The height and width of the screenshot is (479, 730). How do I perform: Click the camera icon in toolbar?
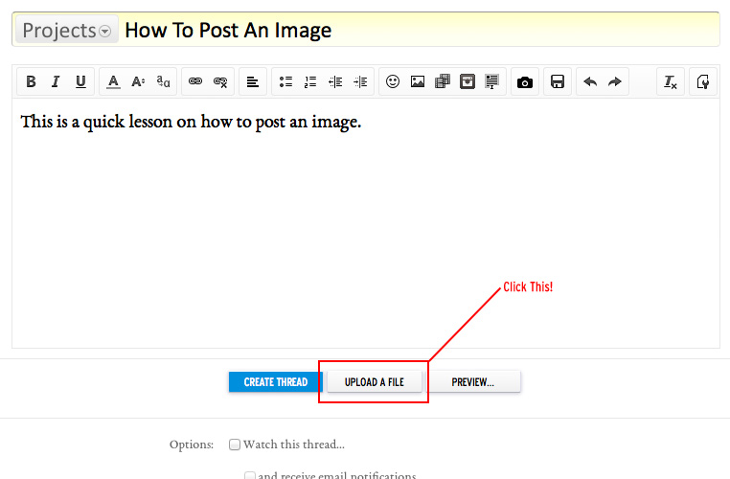[524, 82]
